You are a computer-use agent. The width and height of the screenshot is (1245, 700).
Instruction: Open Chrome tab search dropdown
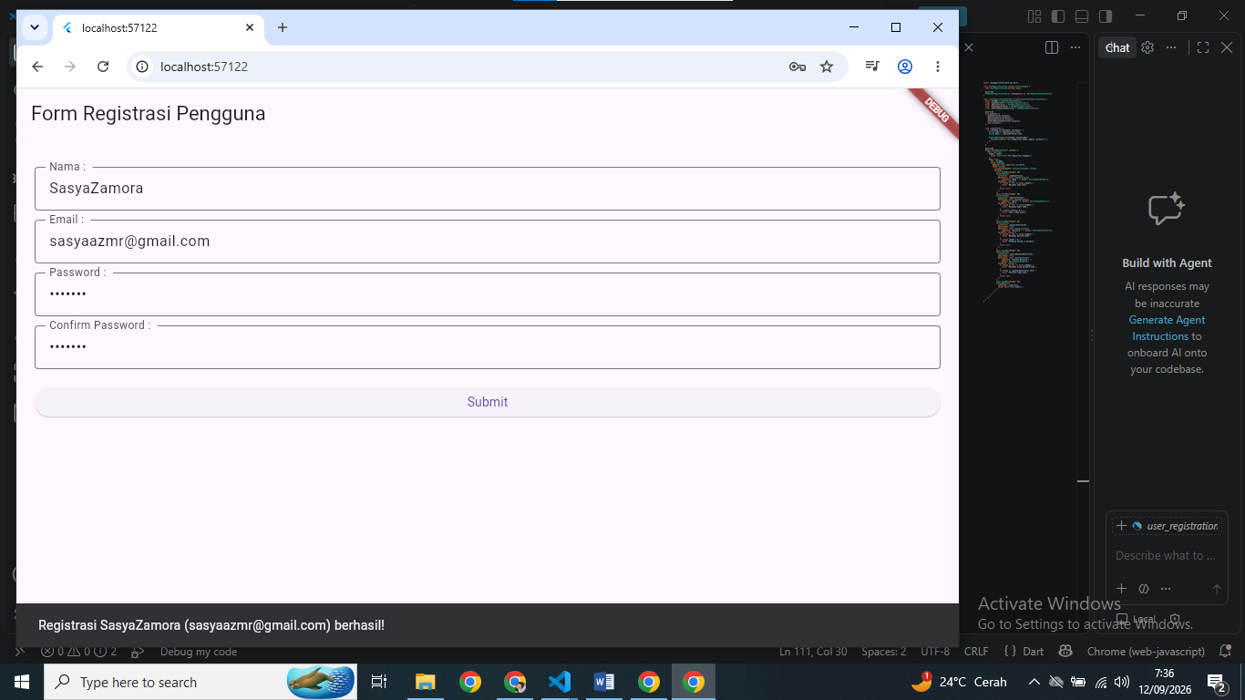[x=34, y=27]
